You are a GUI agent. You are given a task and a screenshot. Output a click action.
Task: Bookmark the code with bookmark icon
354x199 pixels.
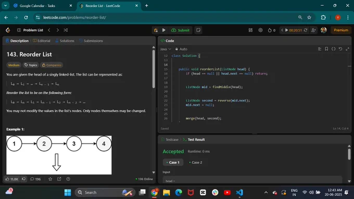pyautogui.click(x=326, y=49)
